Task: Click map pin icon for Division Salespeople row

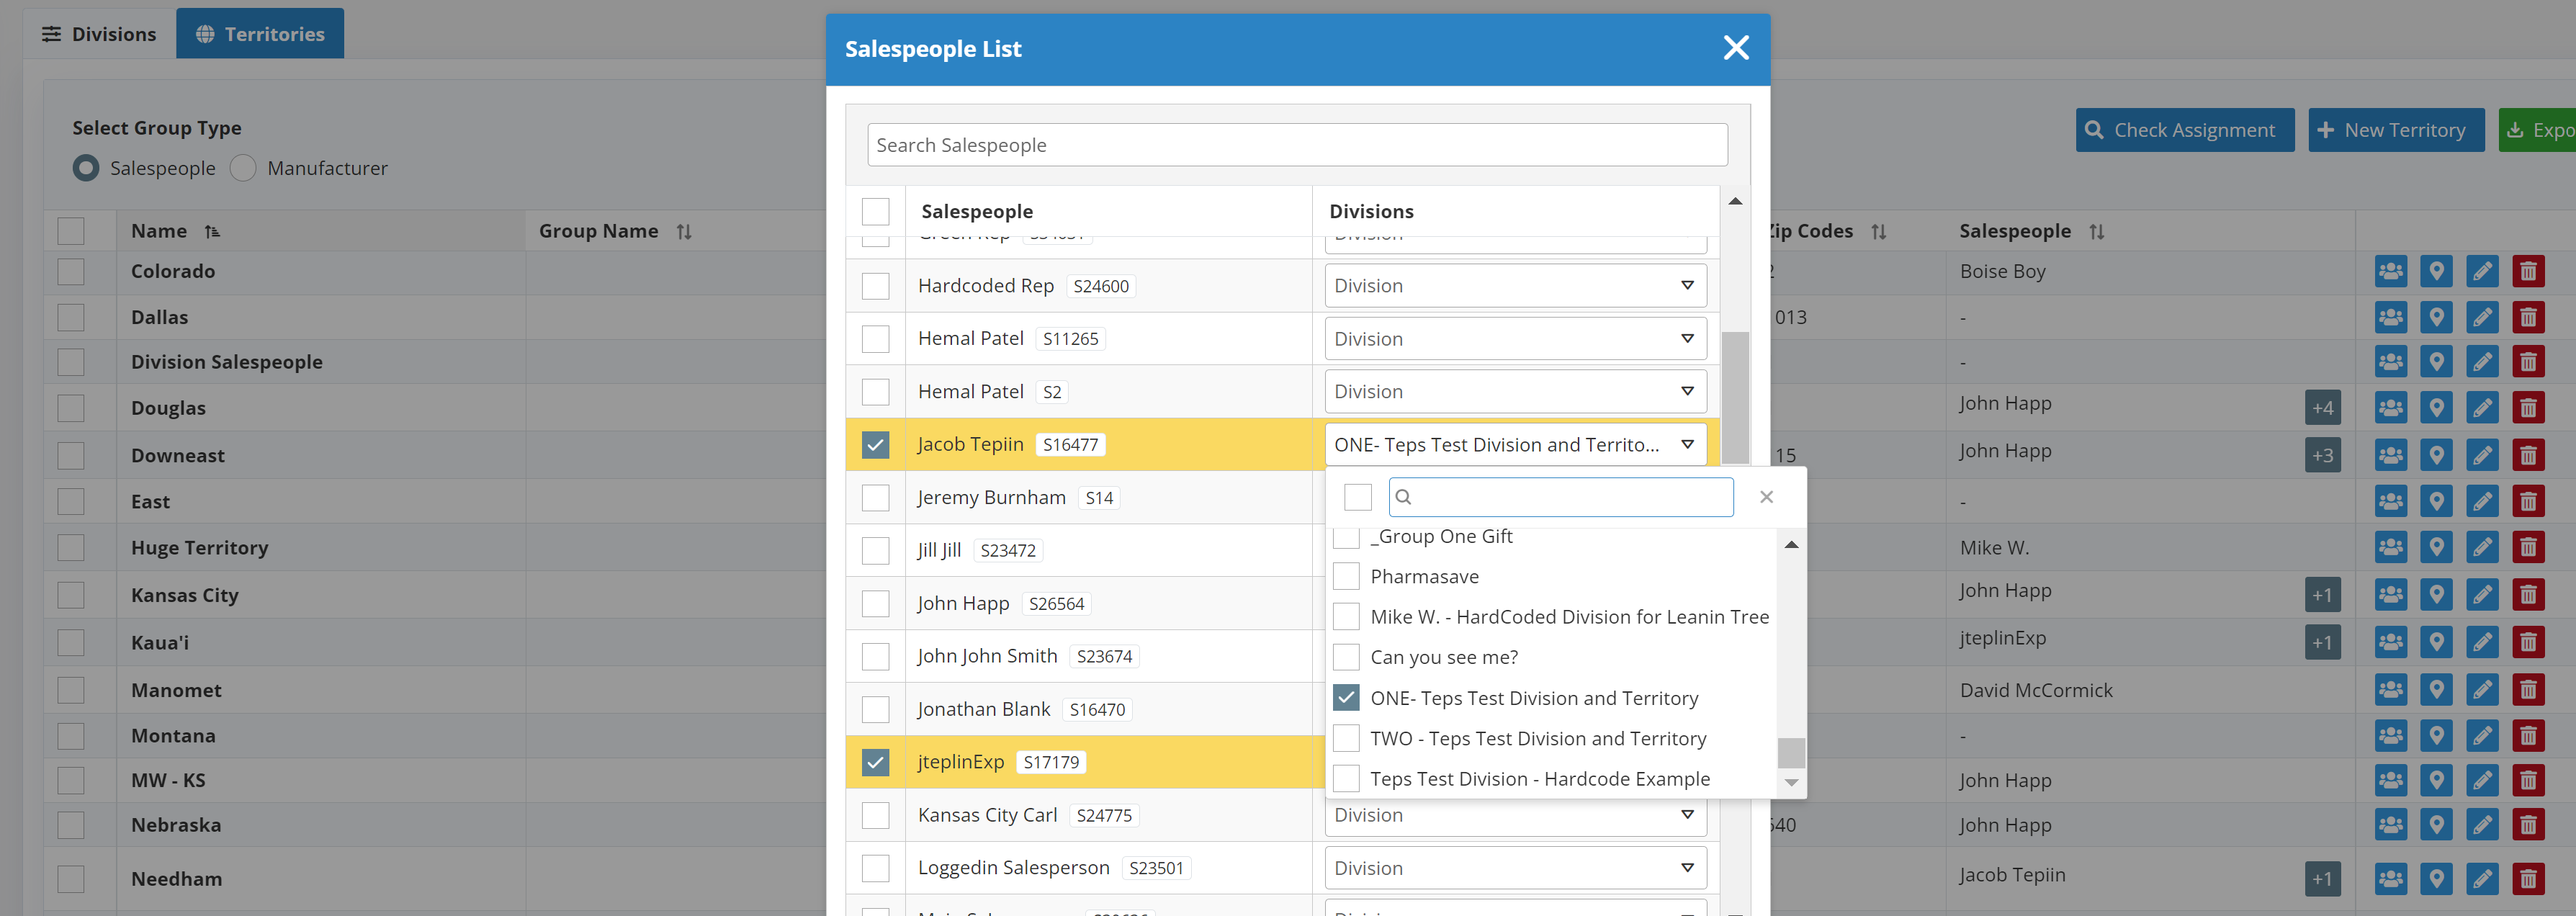Action: click(x=2436, y=362)
